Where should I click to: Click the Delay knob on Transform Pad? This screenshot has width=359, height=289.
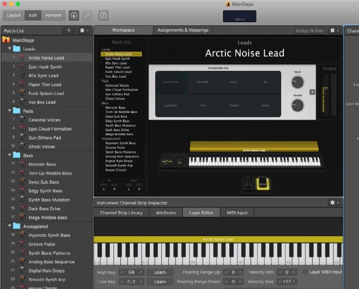tap(297, 83)
